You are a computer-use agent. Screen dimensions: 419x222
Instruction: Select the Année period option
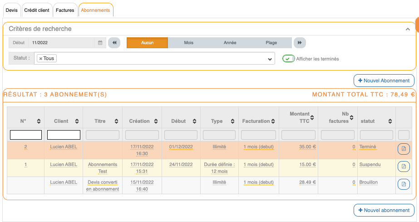pyautogui.click(x=230, y=43)
